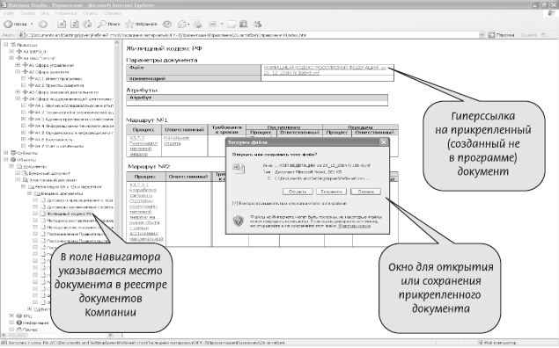Select A2.1 Инвестпрограммы tree item

pos(58,78)
